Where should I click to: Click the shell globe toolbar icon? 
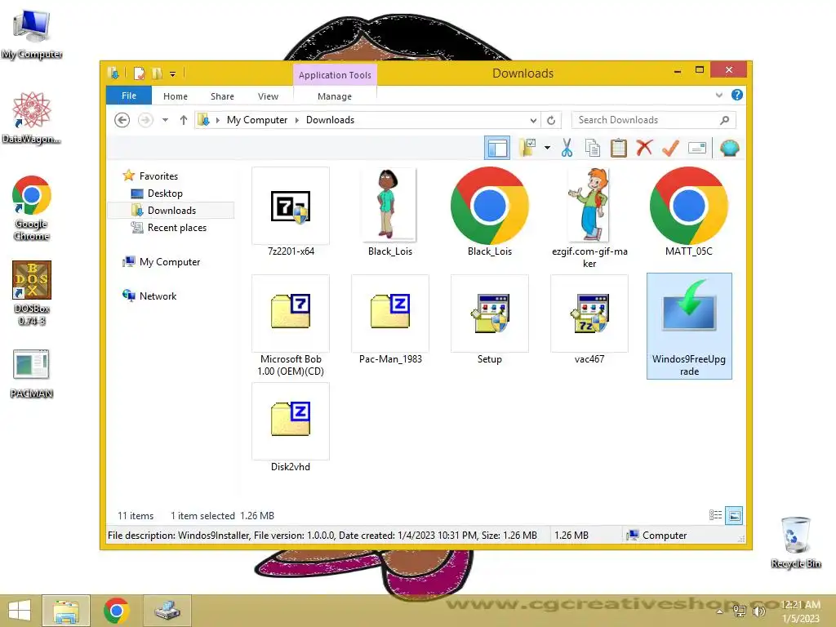pos(729,148)
